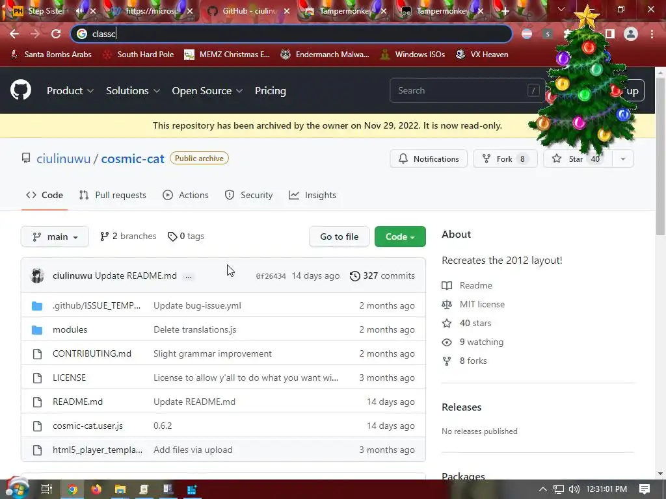Screen dimensions: 666x499
Task: Click the scales icon next to MIT license
Action: pos(447,304)
